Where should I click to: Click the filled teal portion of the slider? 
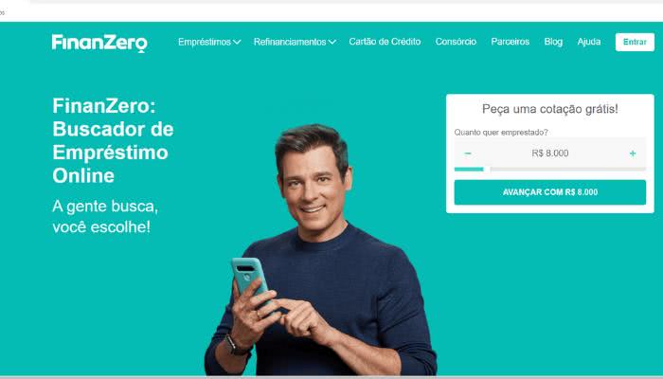pos(469,170)
